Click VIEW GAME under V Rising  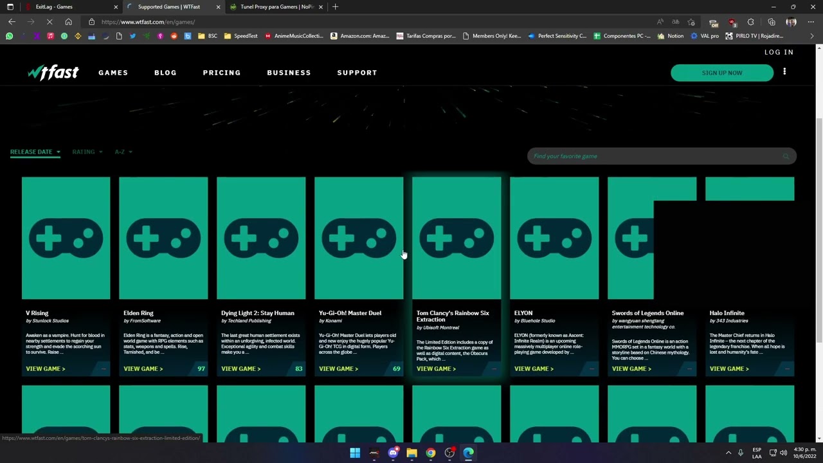[46, 369]
